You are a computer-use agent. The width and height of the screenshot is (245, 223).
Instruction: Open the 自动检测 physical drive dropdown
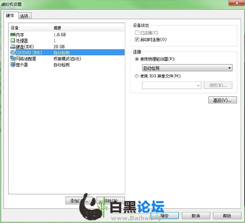(187, 68)
